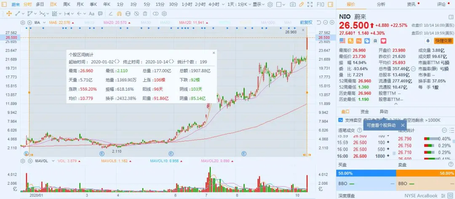Open the F10 company info view
Image resolution: width=455 pixels, height=199 pixels.
coord(320,4)
